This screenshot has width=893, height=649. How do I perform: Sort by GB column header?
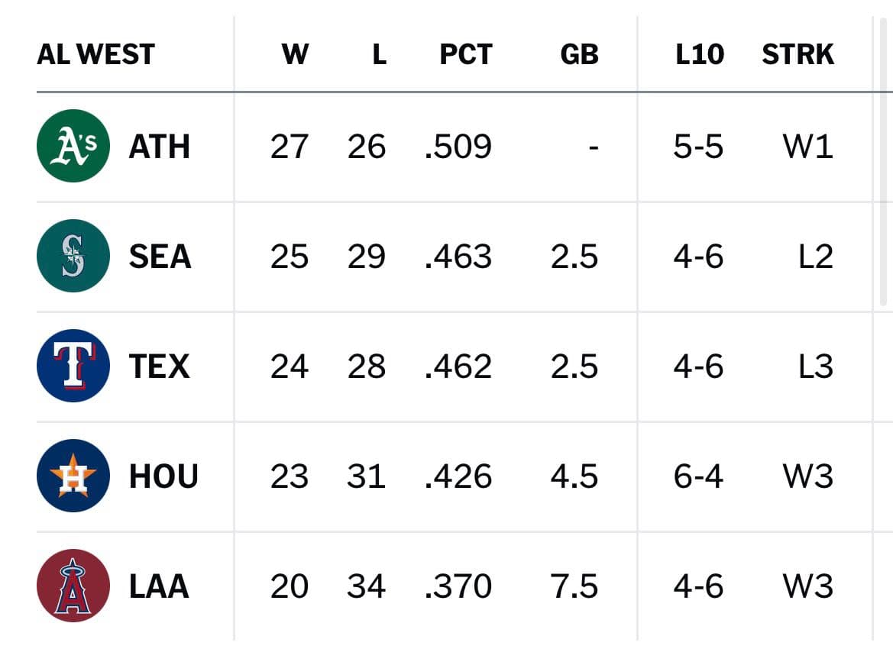click(579, 55)
